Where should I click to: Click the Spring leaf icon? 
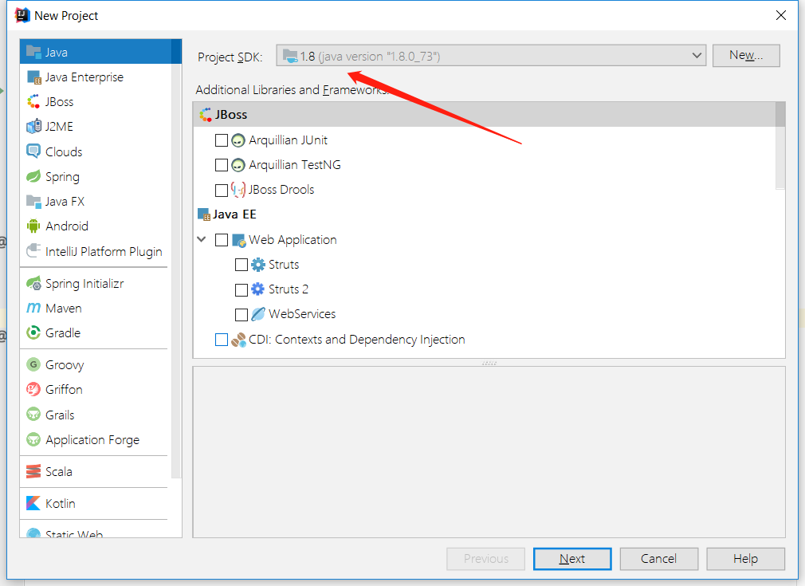pos(33,177)
